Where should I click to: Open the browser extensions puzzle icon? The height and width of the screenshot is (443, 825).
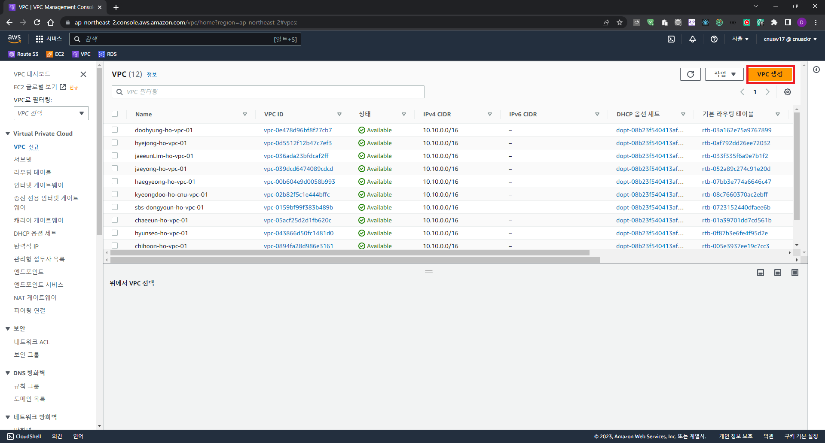tap(774, 22)
